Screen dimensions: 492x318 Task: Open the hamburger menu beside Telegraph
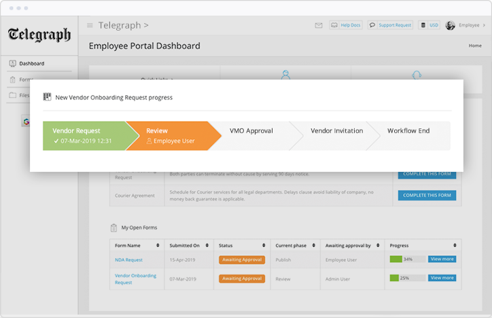click(x=90, y=26)
